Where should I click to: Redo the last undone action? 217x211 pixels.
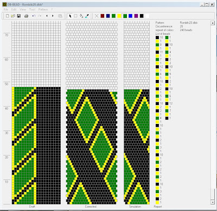tap(40, 16)
